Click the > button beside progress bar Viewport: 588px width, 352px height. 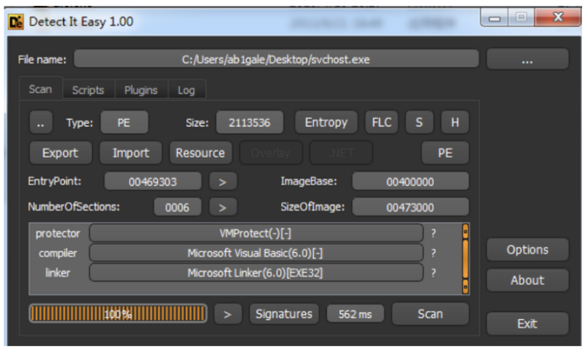click(x=228, y=314)
